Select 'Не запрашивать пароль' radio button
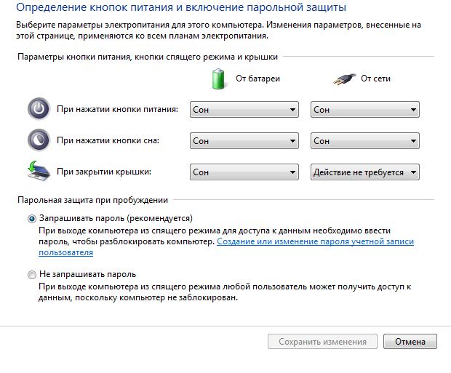 [x=31, y=275]
